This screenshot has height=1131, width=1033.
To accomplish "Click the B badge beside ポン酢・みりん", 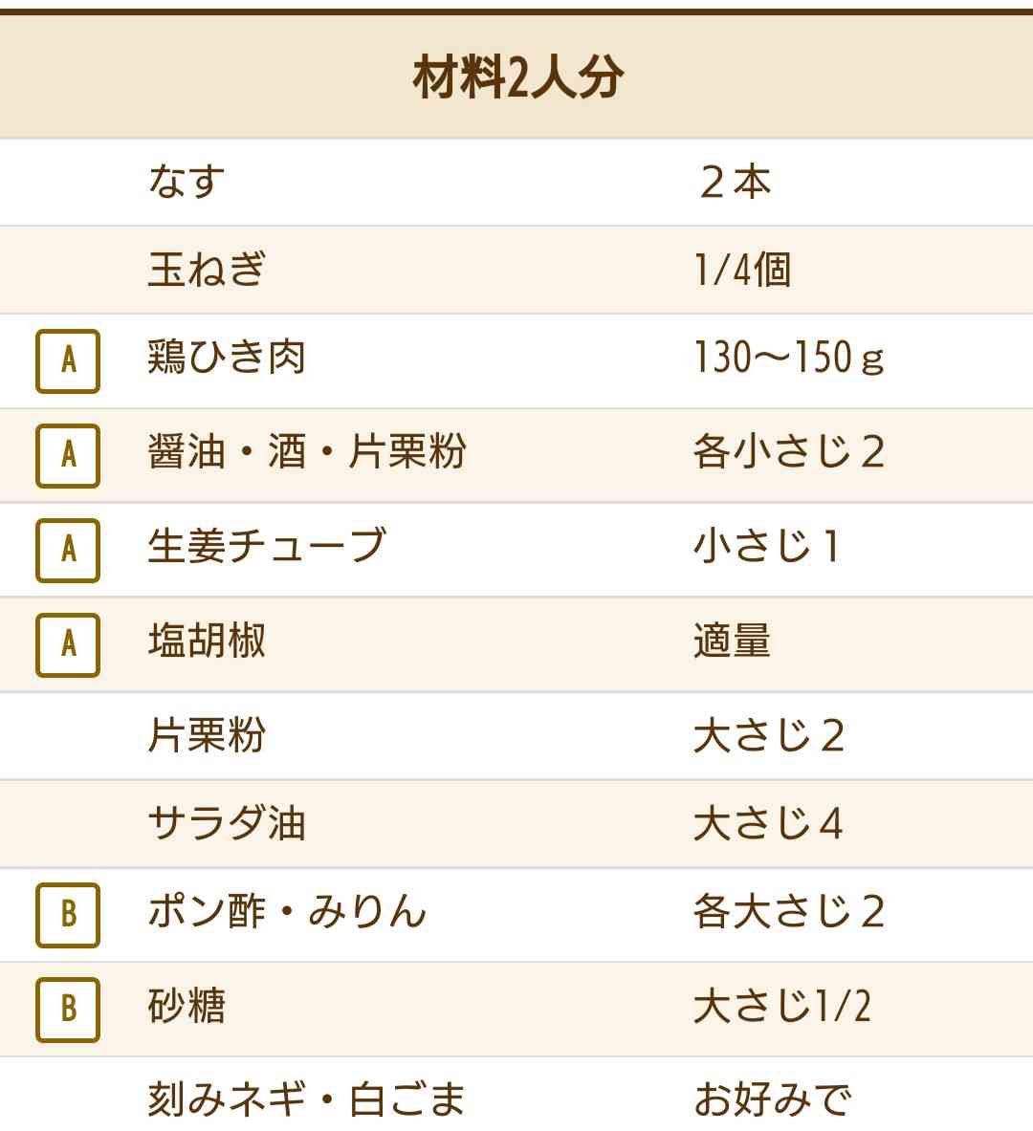I will [68, 915].
